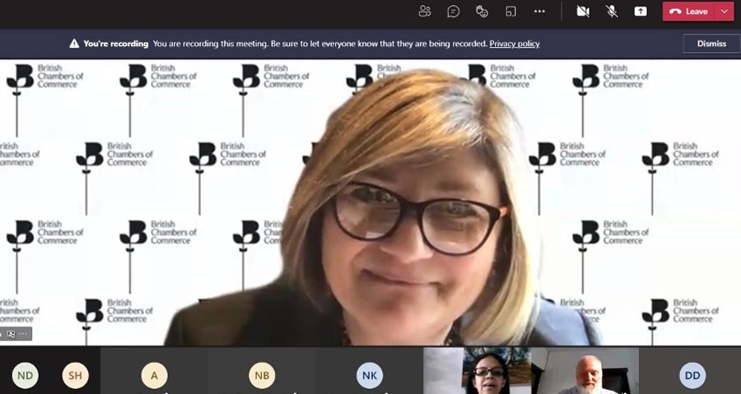741x394 pixels.
Task: Open the meeting chat icon
Action: (453, 12)
